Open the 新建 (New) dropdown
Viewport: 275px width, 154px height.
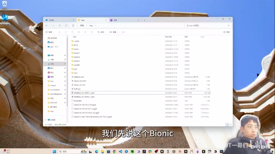(x=49, y=32)
